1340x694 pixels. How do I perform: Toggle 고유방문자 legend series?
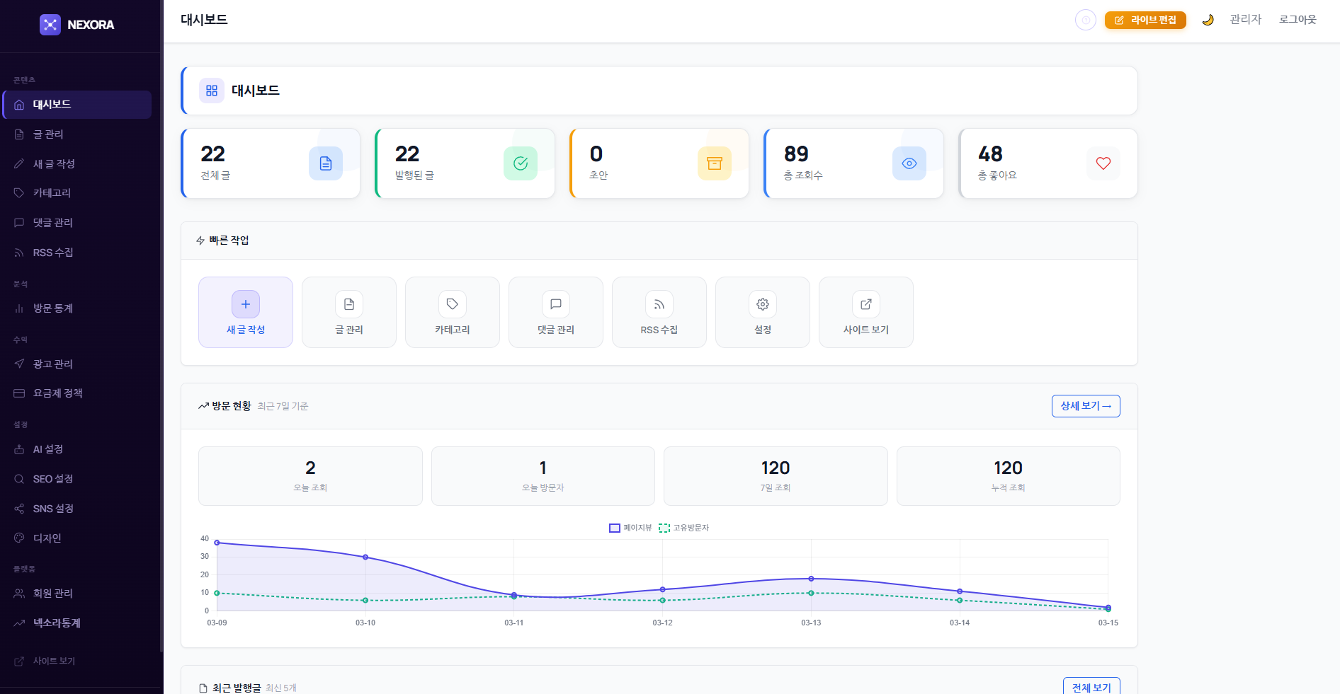tap(684, 528)
